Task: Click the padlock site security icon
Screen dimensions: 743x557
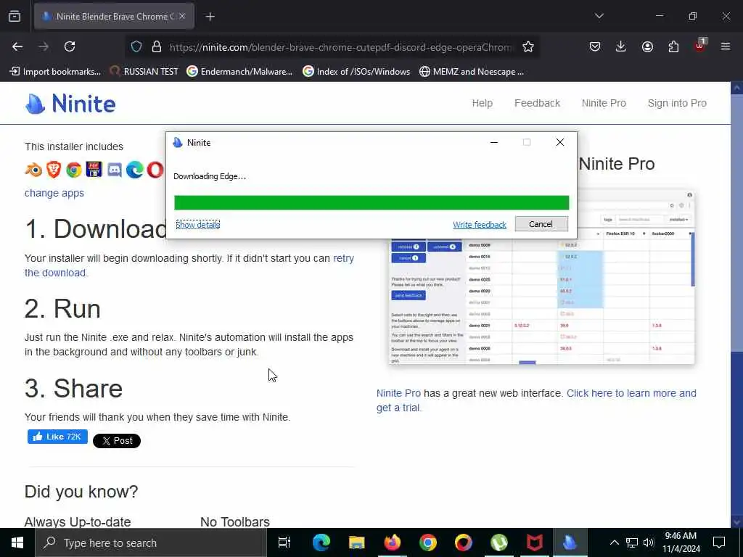Action: point(157,47)
